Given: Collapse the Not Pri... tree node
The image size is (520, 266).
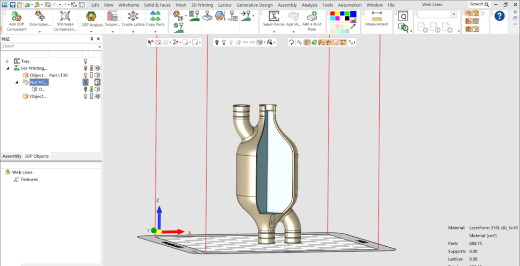Looking at the screenshot, I should [16, 82].
